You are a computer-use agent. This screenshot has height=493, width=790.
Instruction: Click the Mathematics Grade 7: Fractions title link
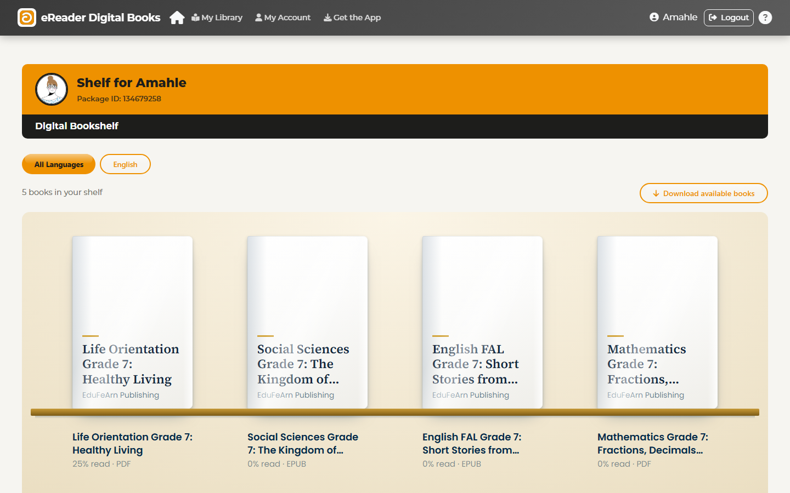(653, 444)
